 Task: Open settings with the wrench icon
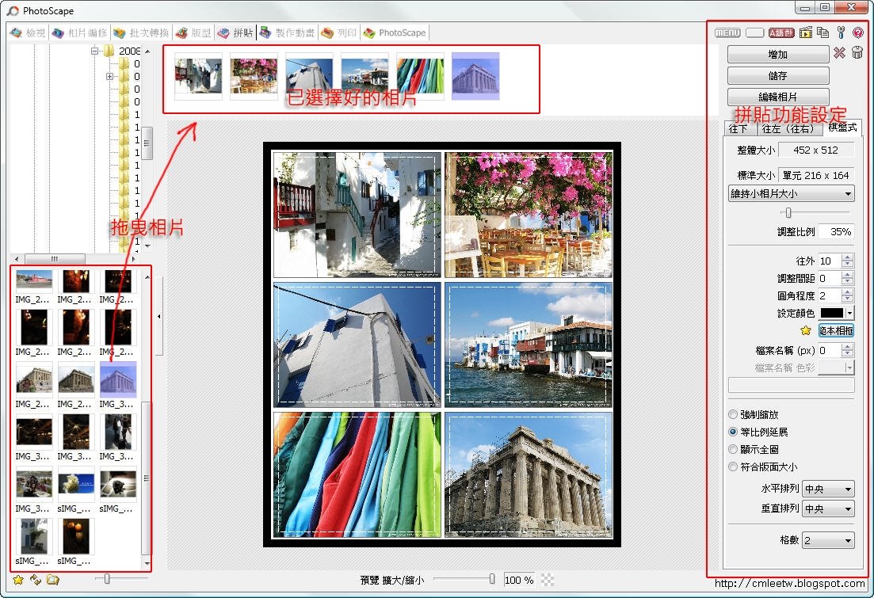(841, 33)
